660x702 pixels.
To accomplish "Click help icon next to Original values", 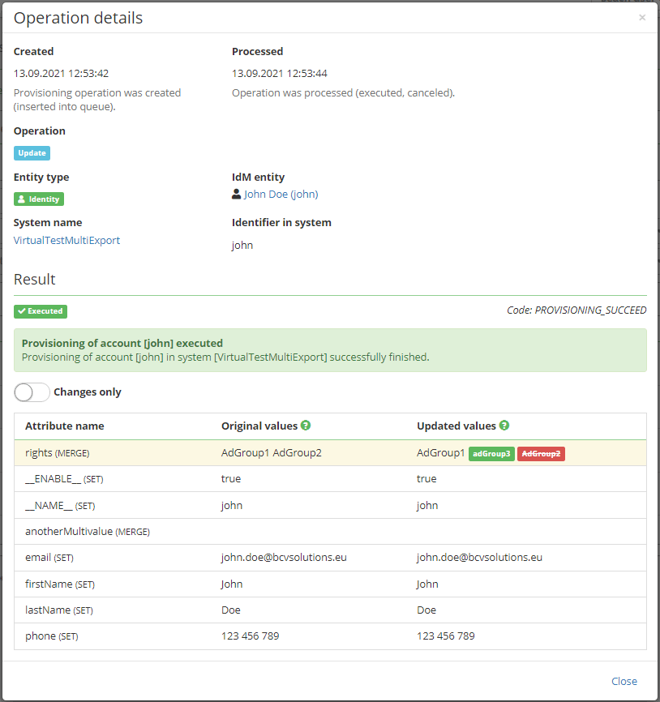I will 306,426.
